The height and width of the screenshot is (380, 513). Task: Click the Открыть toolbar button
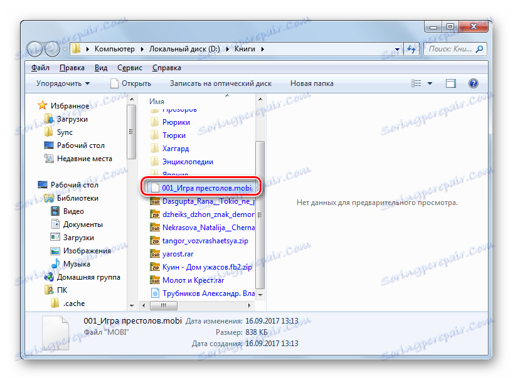pos(130,83)
